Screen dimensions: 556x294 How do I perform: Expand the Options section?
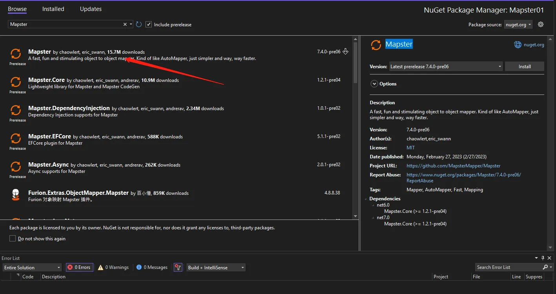[374, 83]
